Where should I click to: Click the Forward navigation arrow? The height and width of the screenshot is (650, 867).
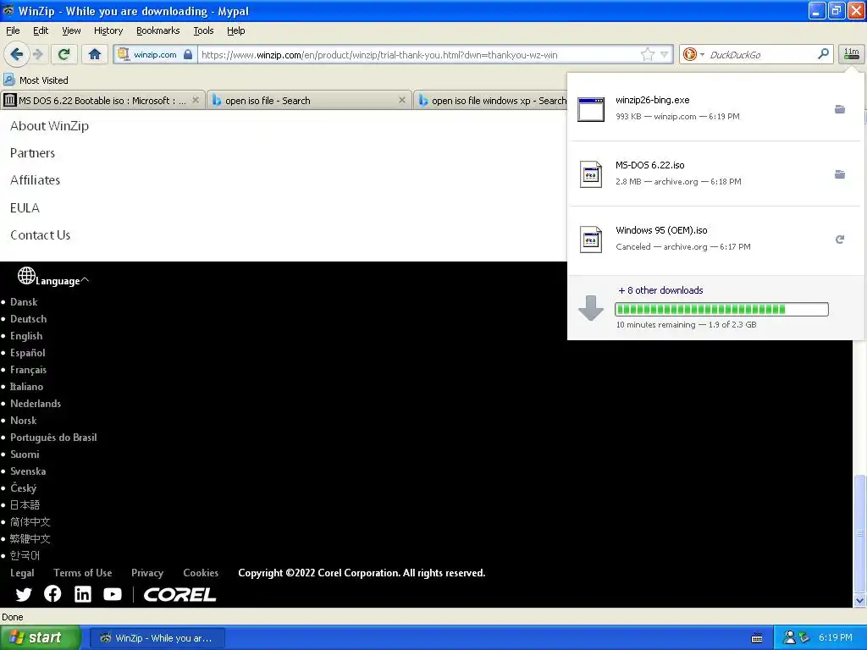[37, 54]
